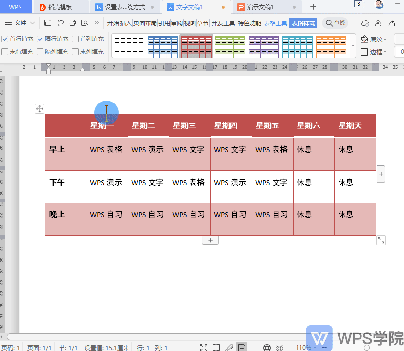The width and height of the screenshot is (404, 351).
Task: Expand more quick access tools chevron
Action: 97,23
